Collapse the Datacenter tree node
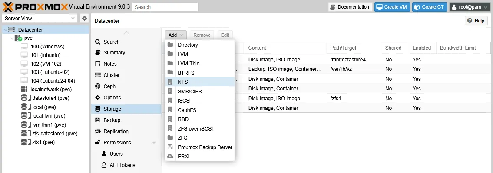 [6, 30]
